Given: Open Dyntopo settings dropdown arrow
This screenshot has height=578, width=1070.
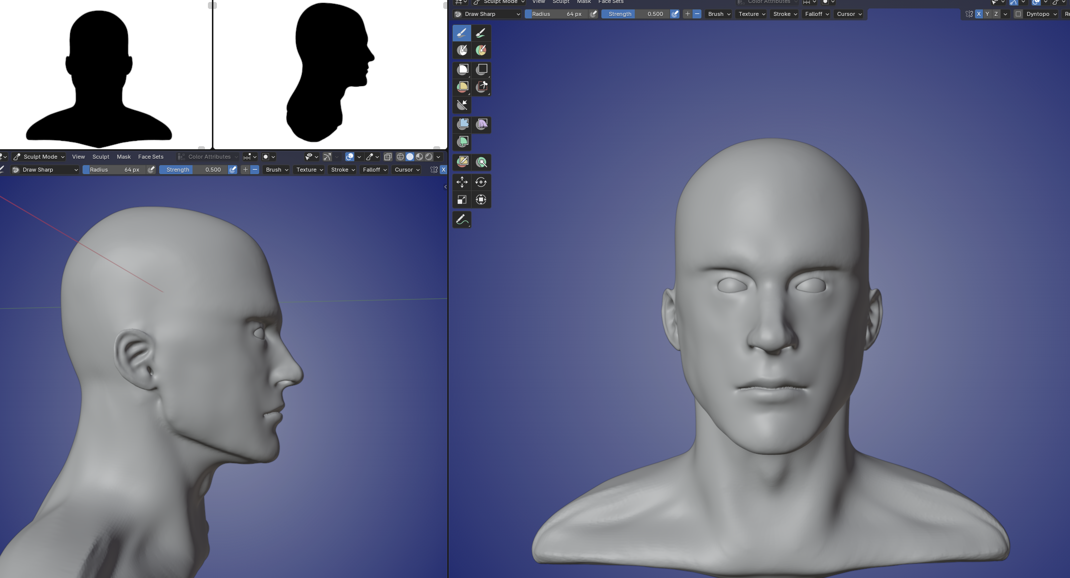Looking at the screenshot, I should tap(1055, 14).
